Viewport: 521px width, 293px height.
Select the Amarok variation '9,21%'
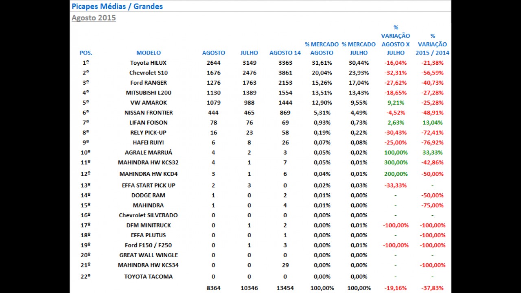click(396, 103)
